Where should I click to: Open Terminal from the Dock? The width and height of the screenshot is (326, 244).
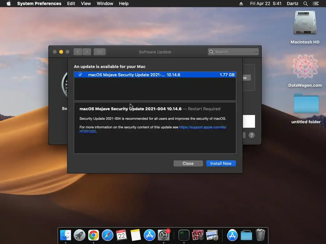184,235
